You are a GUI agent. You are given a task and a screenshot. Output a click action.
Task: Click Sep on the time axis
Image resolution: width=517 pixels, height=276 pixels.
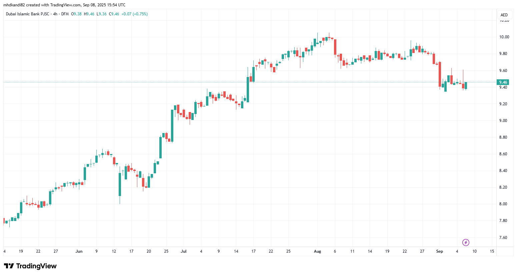[x=440, y=251]
